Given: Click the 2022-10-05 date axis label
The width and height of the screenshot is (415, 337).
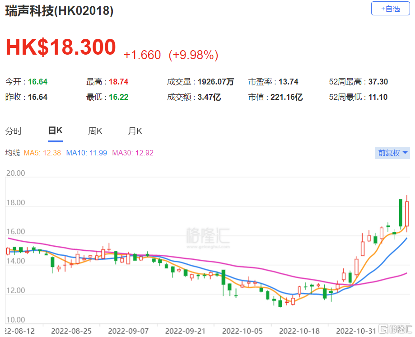Looking at the screenshot, I should [242, 331].
